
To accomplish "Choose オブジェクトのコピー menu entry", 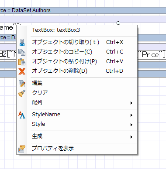I will [x=77, y=52].
